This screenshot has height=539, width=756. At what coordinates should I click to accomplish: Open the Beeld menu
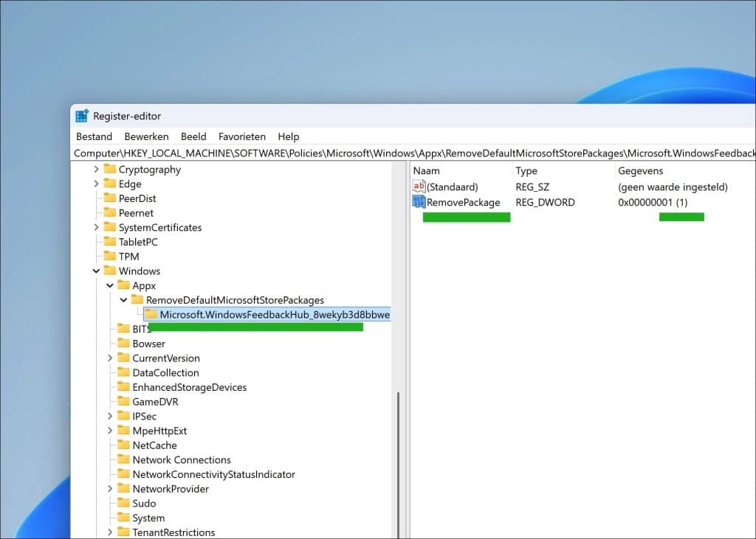coord(193,137)
